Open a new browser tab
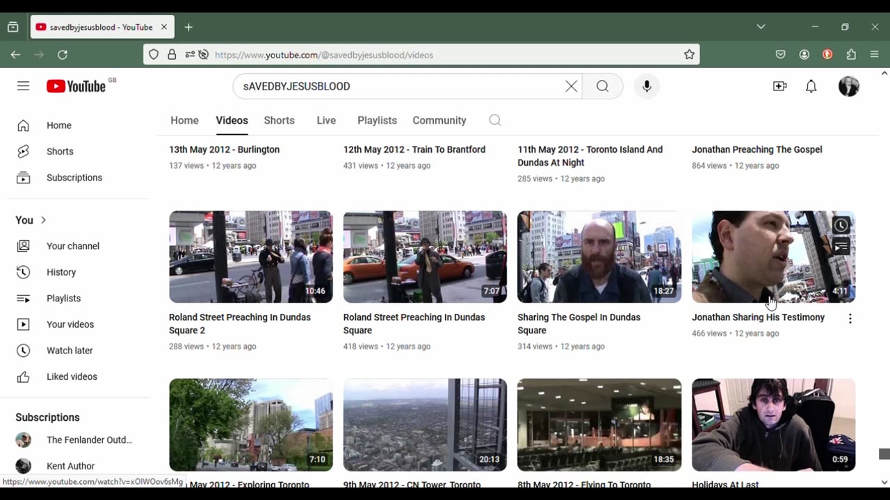 [x=188, y=27]
